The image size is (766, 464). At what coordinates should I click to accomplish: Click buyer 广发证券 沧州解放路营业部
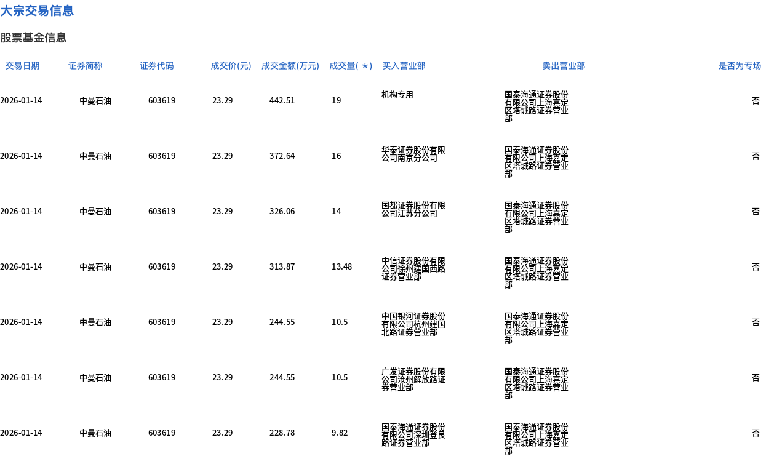(x=413, y=380)
